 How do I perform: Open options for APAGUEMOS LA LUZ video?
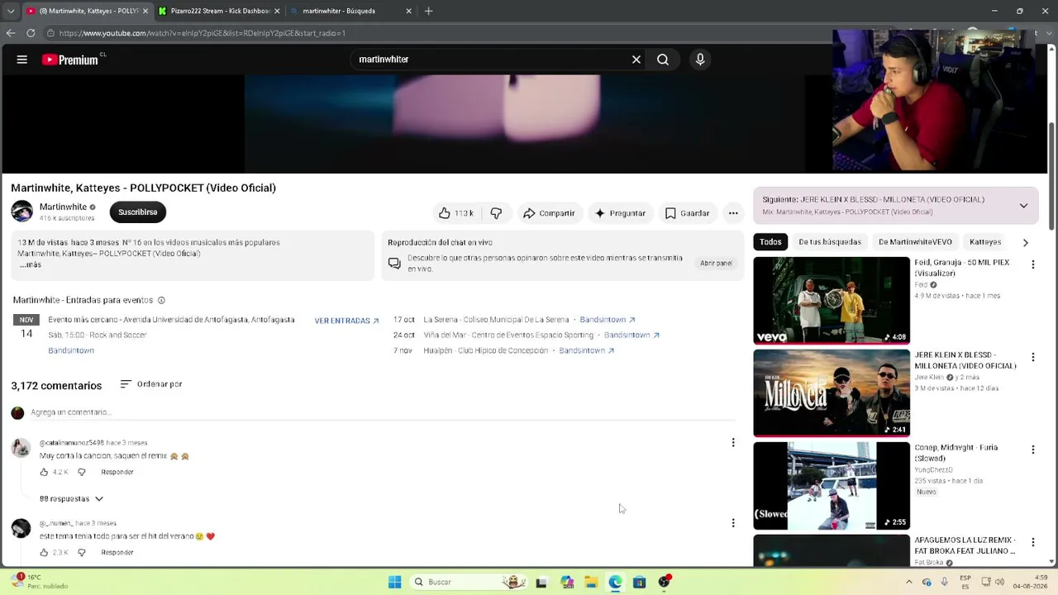pyautogui.click(x=1032, y=542)
